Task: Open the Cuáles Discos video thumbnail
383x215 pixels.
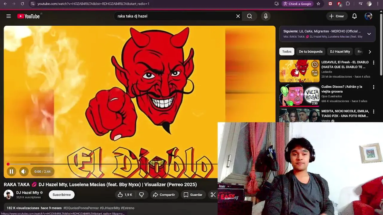Action: (299, 96)
